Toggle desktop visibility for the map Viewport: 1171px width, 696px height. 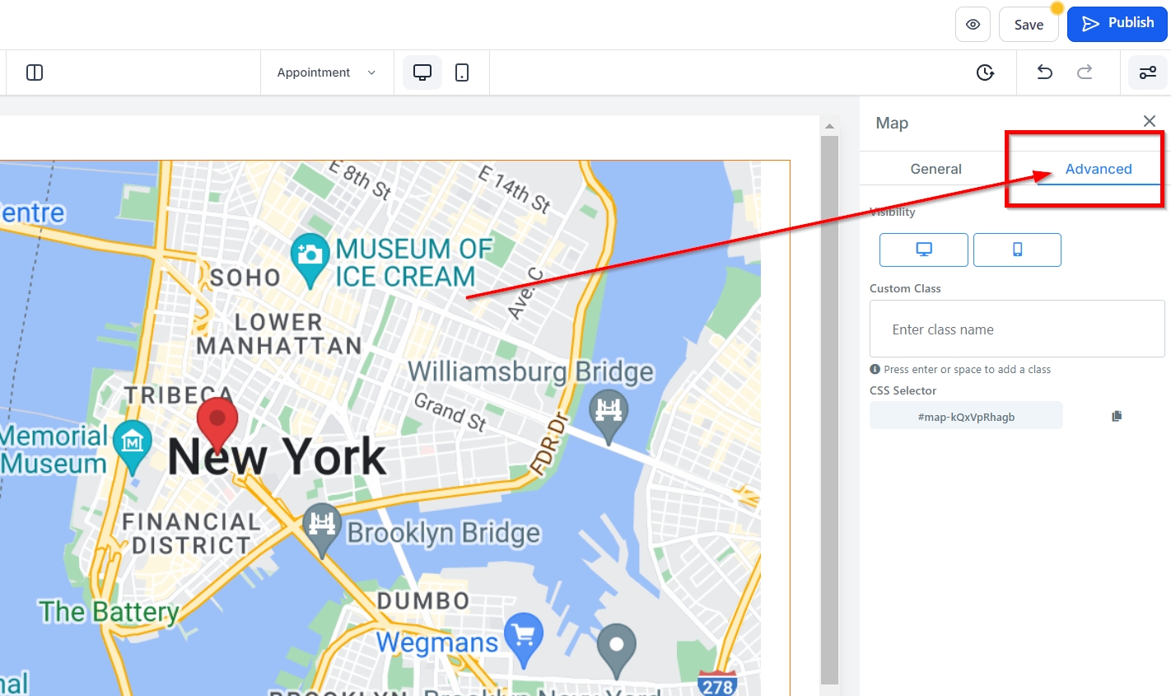click(x=923, y=250)
